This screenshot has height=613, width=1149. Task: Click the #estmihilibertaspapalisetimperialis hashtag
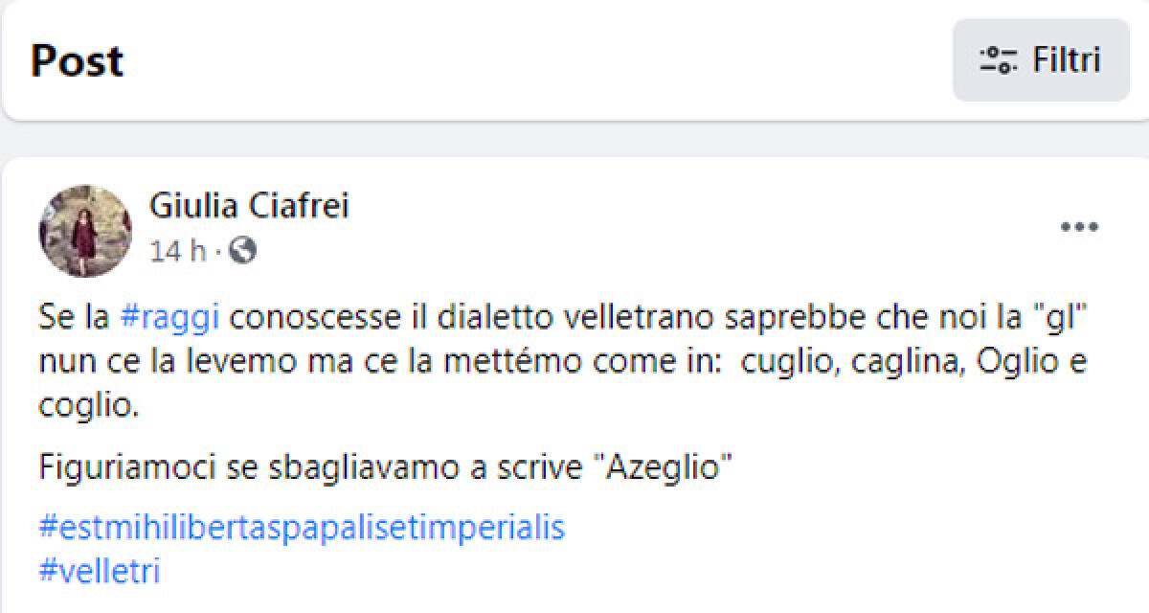(303, 527)
